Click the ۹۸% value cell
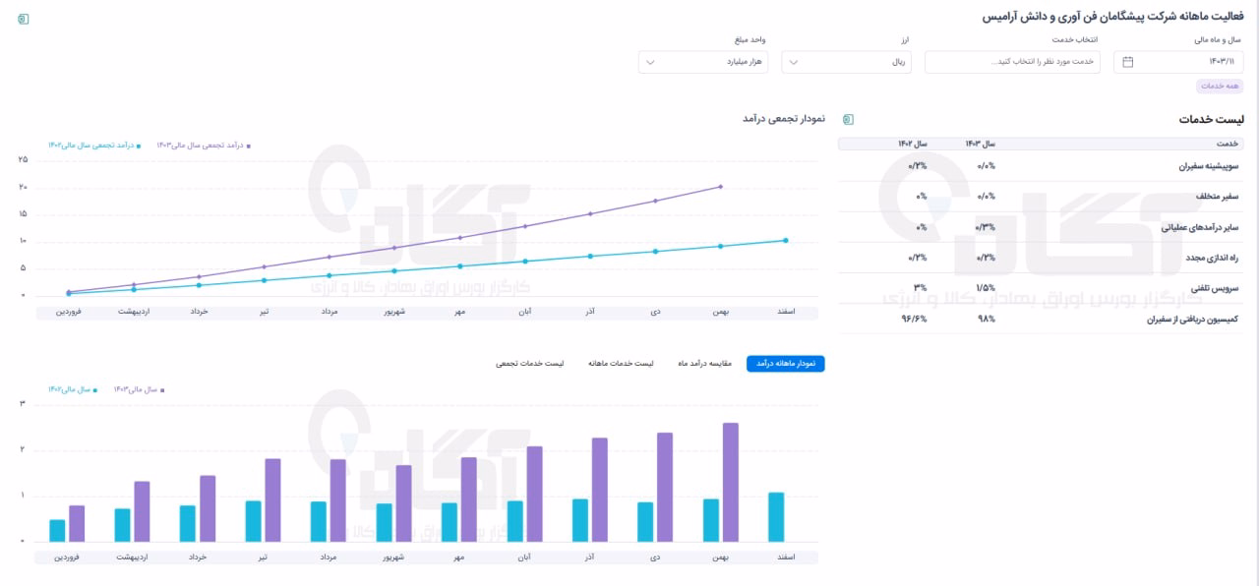This screenshot has height=586, width=1259. 987,319
